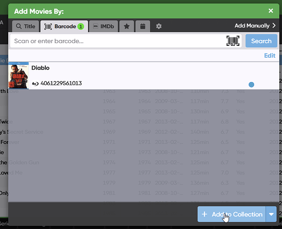Click the blue Search button
This screenshot has width=282, height=229.
pos(261,41)
